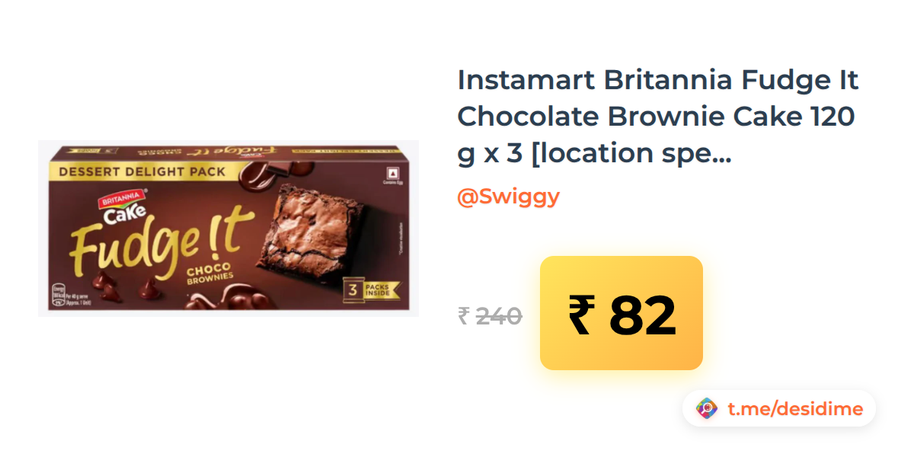Click the 3 Packs Inside badge

tap(369, 289)
